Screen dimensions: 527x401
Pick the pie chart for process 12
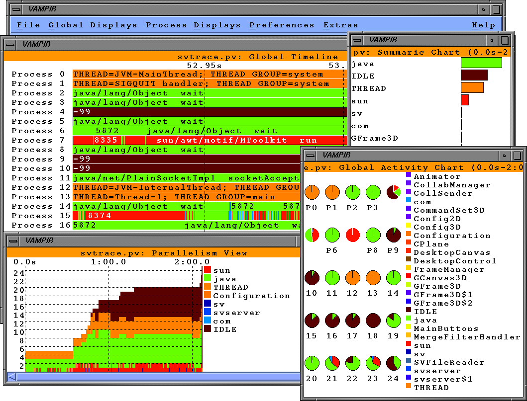click(352, 278)
